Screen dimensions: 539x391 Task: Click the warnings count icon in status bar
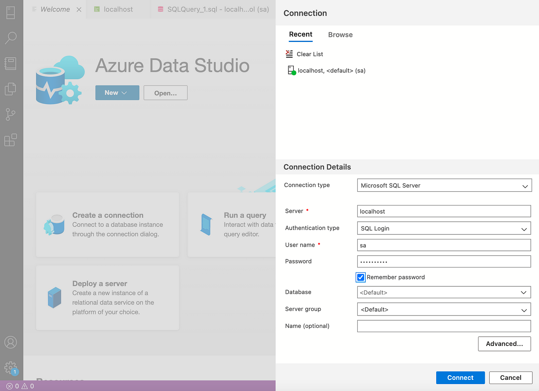point(25,386)
